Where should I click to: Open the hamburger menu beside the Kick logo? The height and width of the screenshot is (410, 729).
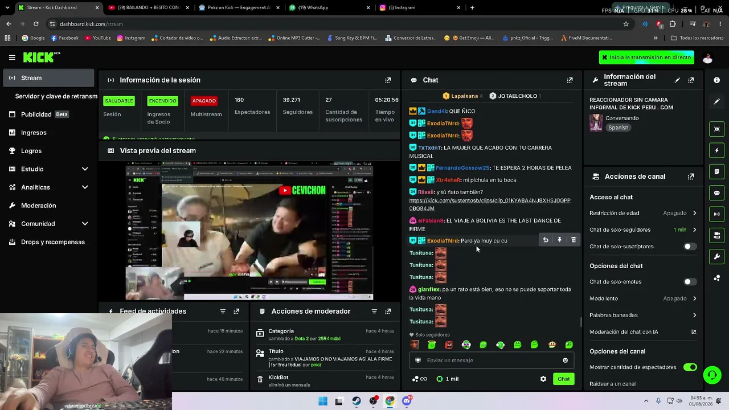click(12, 58)
